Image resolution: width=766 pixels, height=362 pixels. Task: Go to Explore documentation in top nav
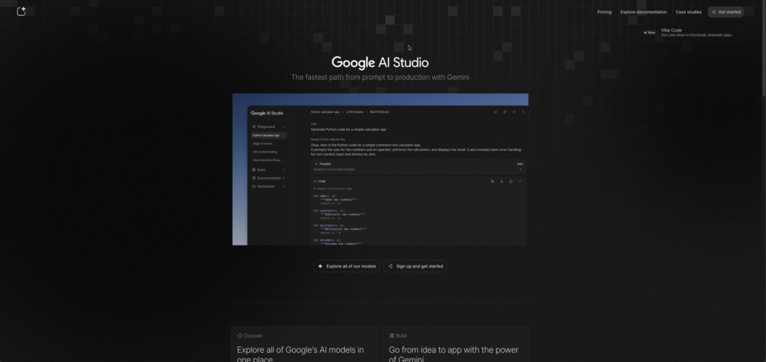click(x=643, y=12)
